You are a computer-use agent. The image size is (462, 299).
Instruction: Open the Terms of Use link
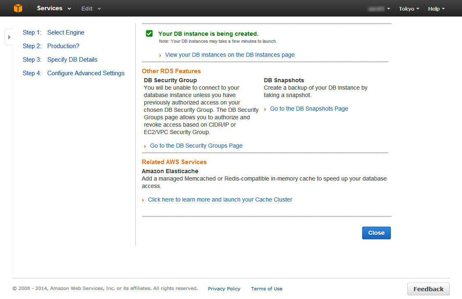click(267, 289)
